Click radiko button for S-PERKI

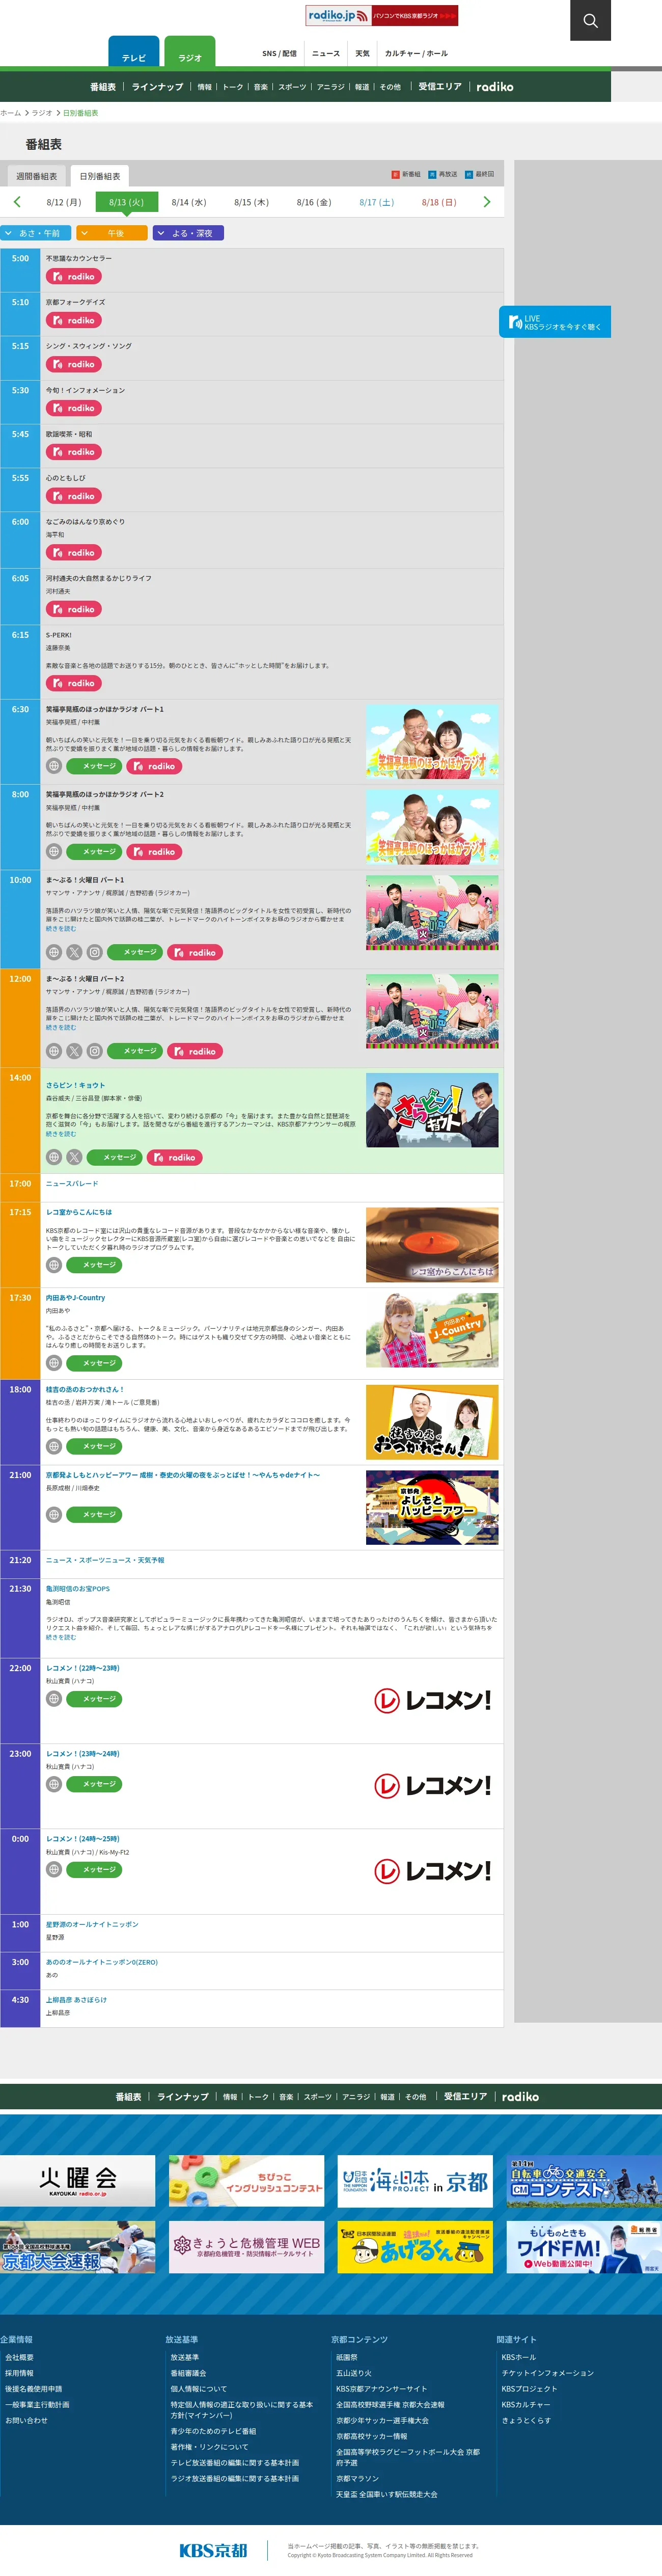coord(74,684)
